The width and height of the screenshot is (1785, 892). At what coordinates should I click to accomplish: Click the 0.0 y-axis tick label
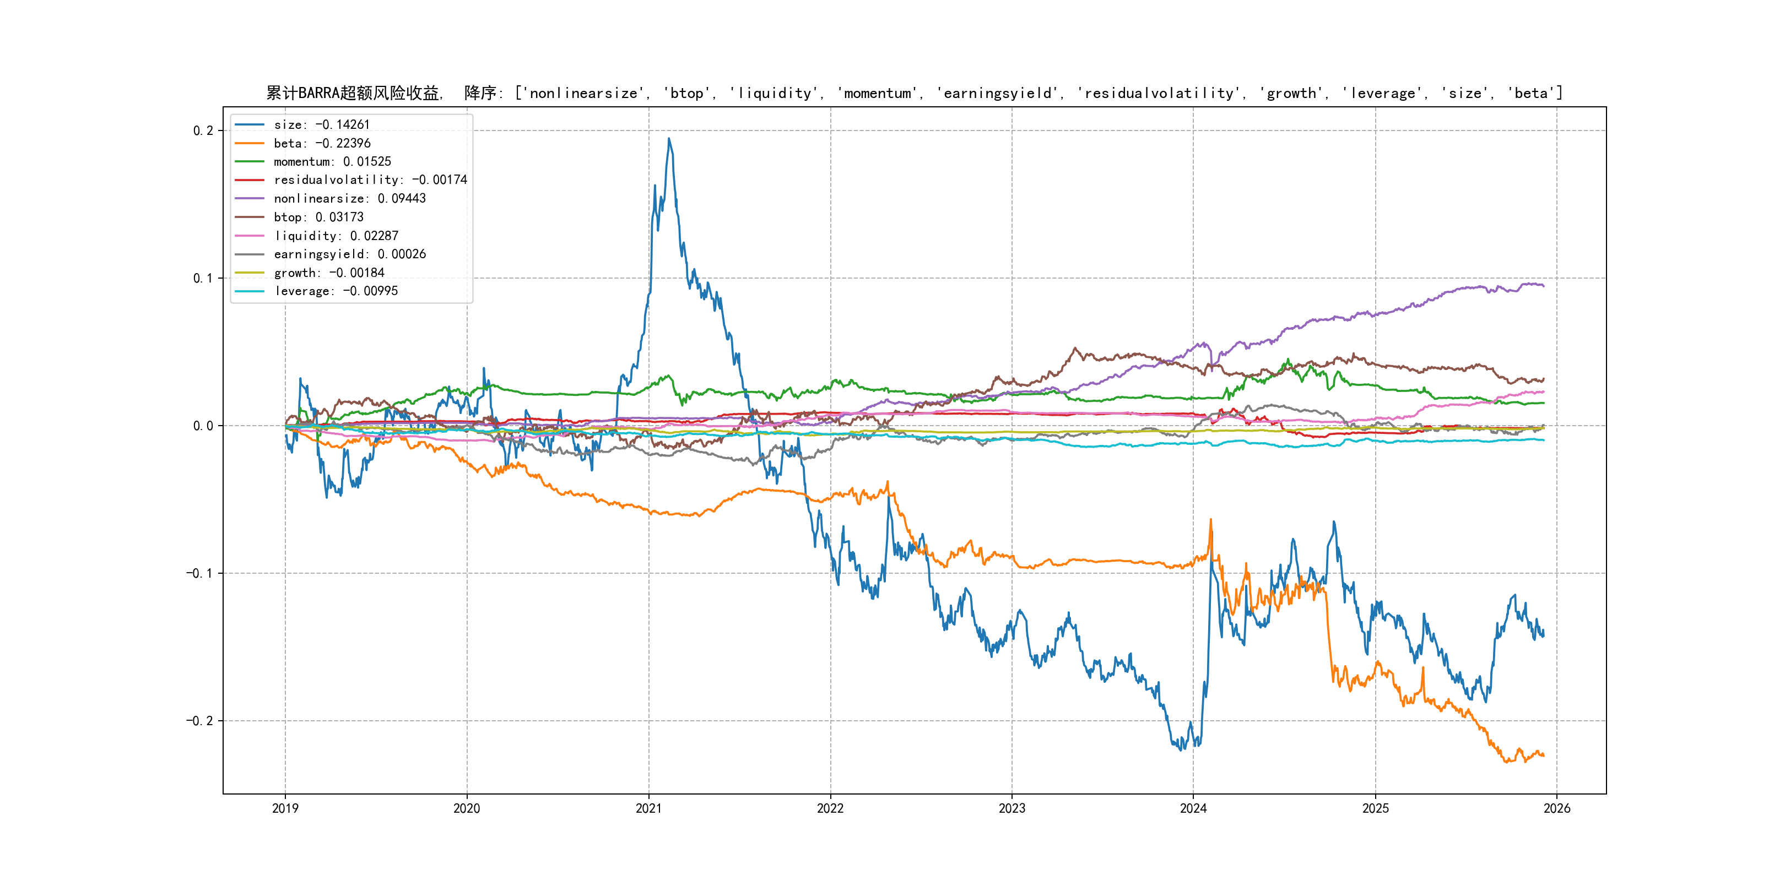click(x=203, y=426)
